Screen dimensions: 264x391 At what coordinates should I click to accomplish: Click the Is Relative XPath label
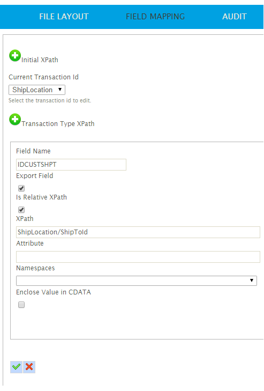coord(41,197)
